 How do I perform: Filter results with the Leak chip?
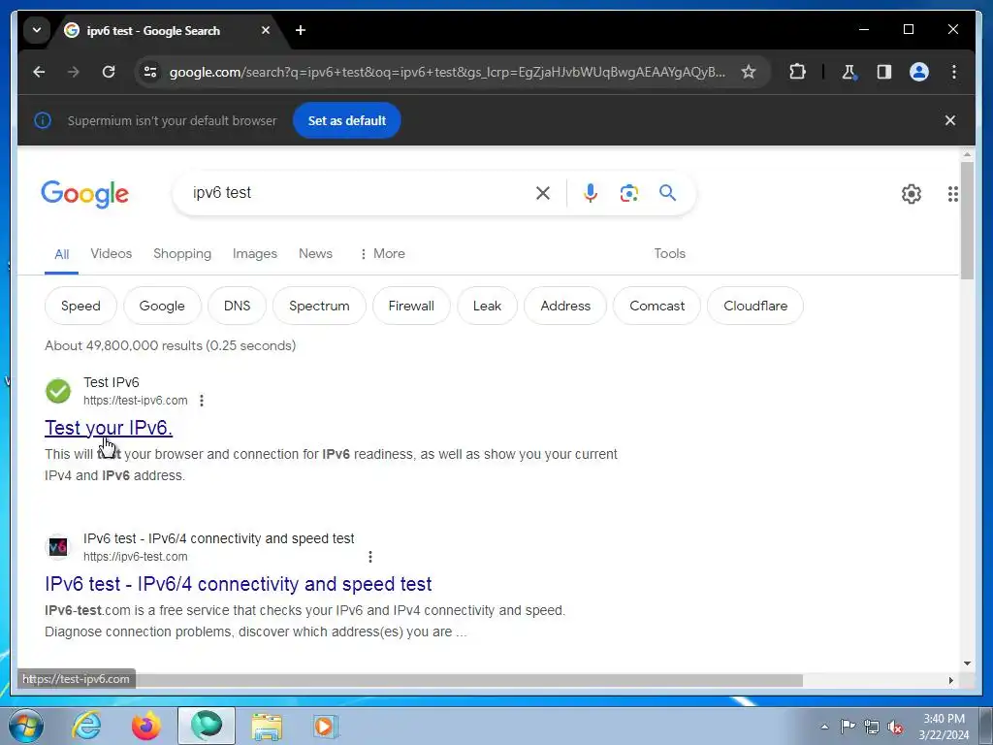(487, 306)
